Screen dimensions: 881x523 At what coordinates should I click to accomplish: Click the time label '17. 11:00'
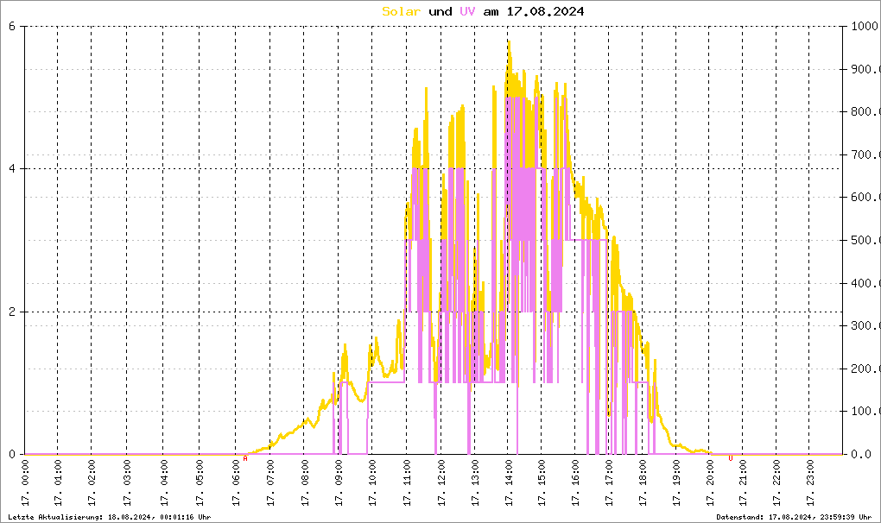click(x=407, y=482)
